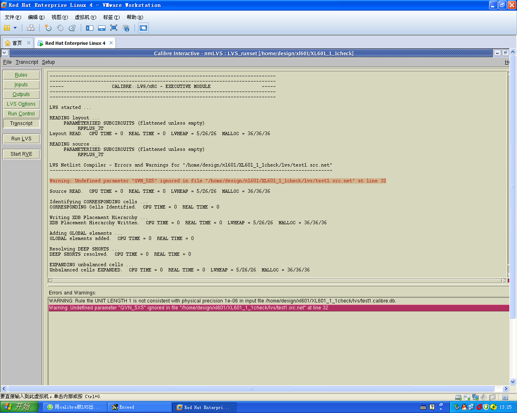Screen dimensions: 517x413
Task: Open the 编辑(E) menu
Action: click(36, 17)
